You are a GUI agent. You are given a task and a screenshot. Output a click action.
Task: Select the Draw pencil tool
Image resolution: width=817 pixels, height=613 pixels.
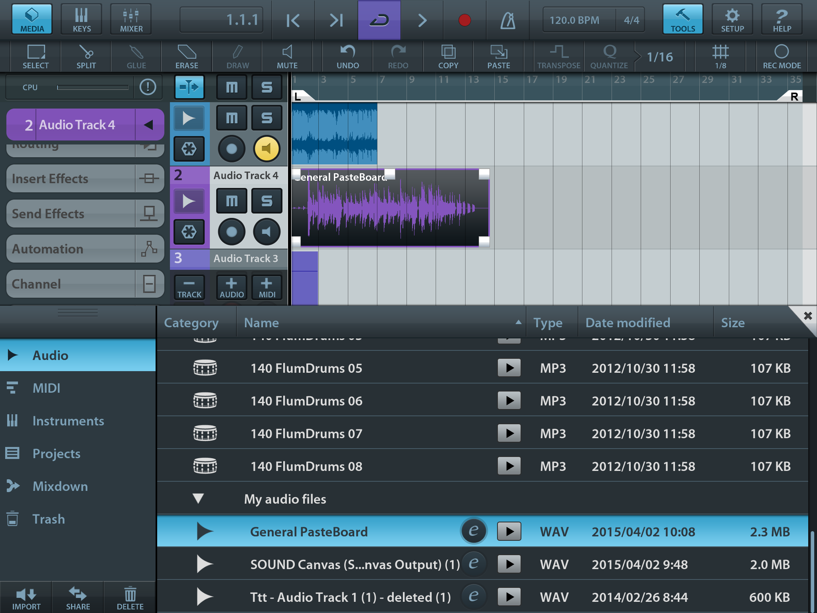coord(237,56)
